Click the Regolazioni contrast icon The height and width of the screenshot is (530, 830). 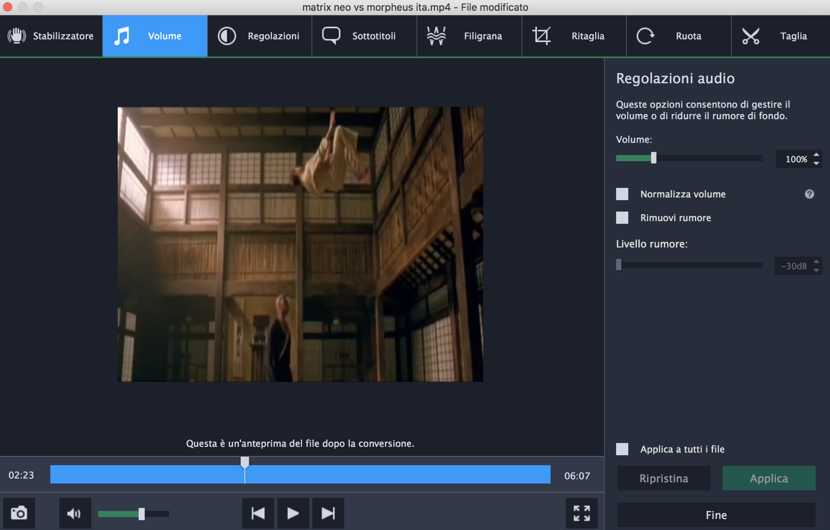(x=227, y=36)
